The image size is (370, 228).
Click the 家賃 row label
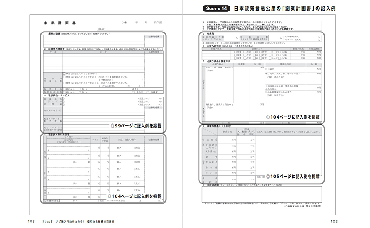(211, 157)
